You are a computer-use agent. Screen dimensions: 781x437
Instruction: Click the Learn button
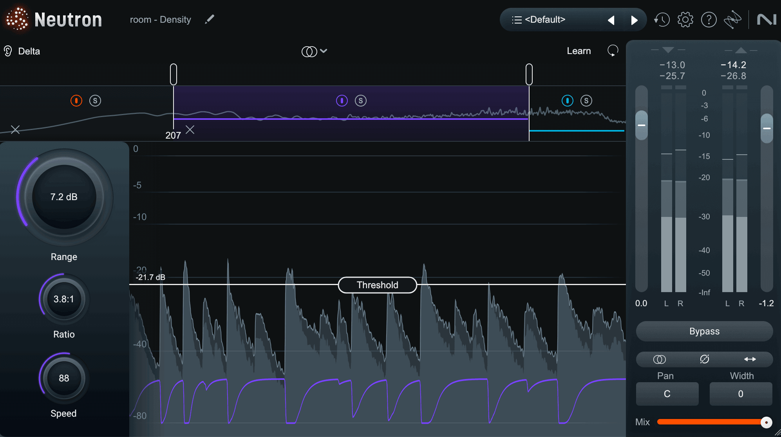pos(579,51)
